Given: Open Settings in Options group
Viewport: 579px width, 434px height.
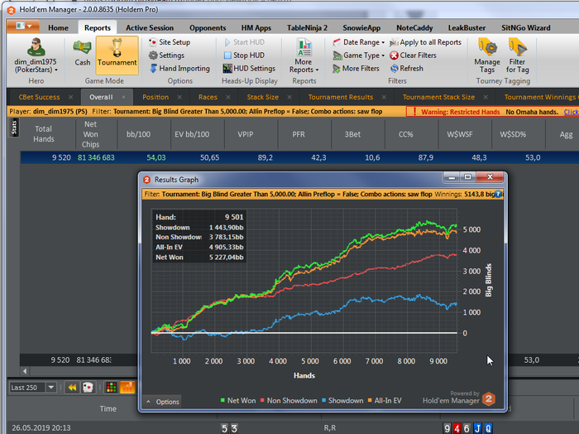Looking at the screenshot, I should [166, 55].
